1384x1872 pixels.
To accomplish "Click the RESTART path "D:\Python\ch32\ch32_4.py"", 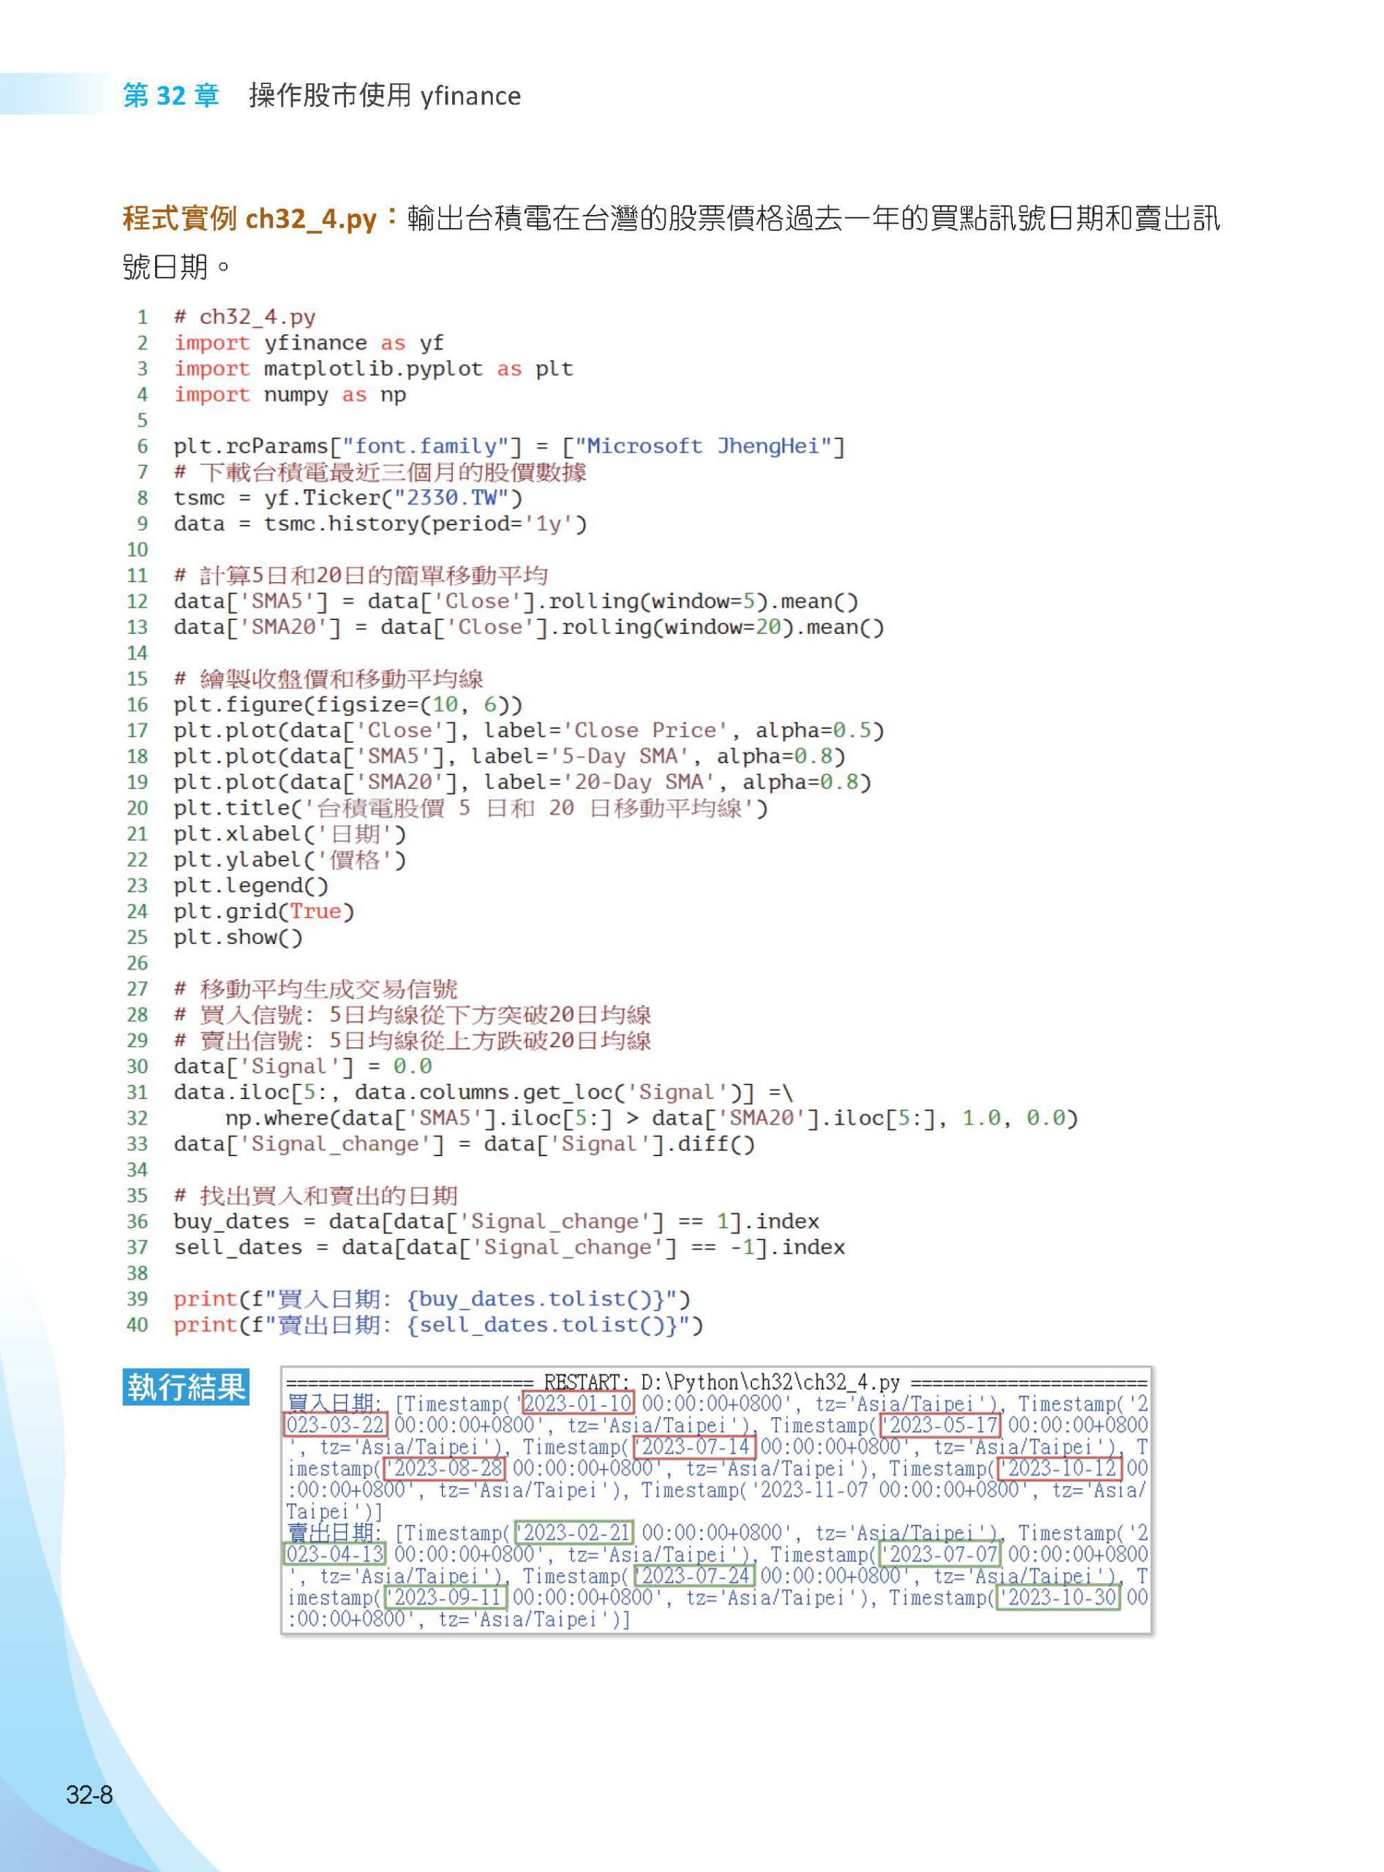I will [x=771, y=1382].
